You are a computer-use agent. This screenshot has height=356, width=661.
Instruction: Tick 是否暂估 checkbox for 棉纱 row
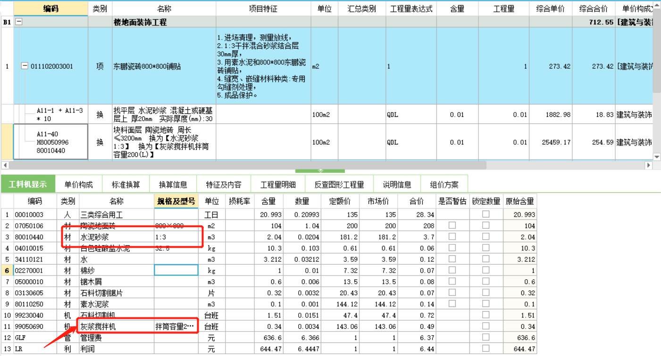click(452, 270)
